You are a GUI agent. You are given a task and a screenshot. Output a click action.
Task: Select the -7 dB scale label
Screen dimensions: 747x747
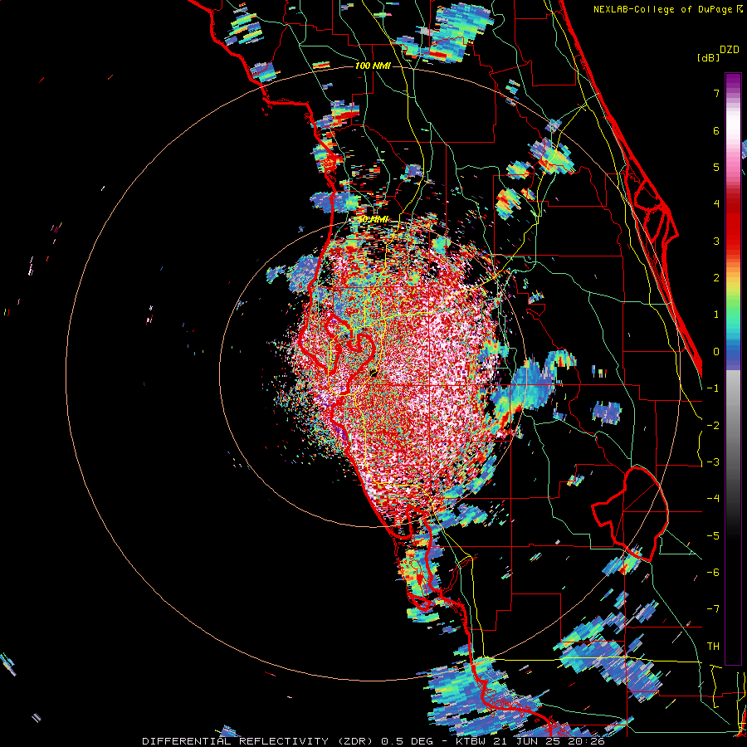tap(713, 609)
